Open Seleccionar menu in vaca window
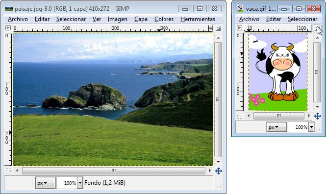The height and width of the screenshot is (194, 327). [x=302, y=19]
